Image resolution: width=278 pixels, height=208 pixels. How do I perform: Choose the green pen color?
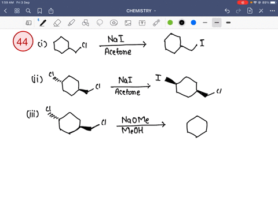click(x=170, y=23)
